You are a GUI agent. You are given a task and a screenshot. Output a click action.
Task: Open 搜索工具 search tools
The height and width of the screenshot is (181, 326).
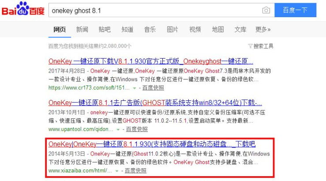click(263, 46)
